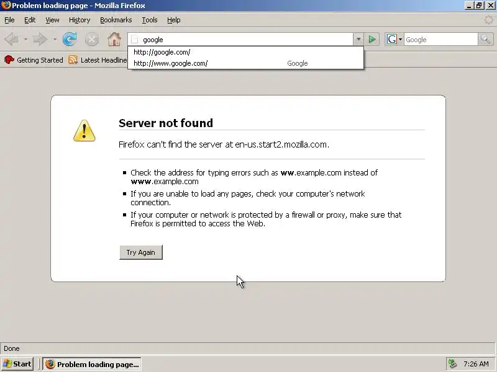Image resolution: width=497 pixels, height=372 pixels.
Task: Click the Stop loading button
Action: click(x=91, y=40)
